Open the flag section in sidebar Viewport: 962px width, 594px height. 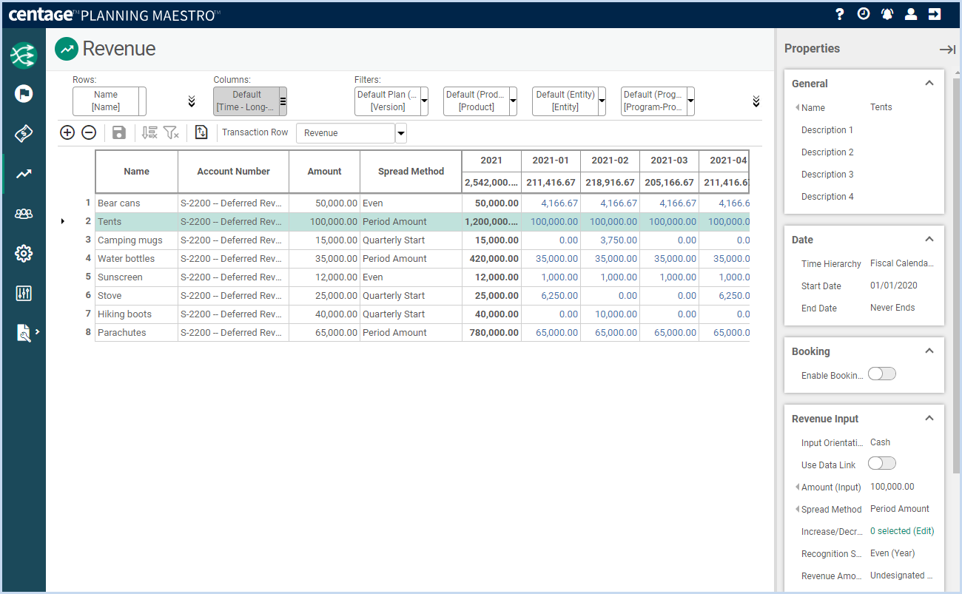point(24,94)
